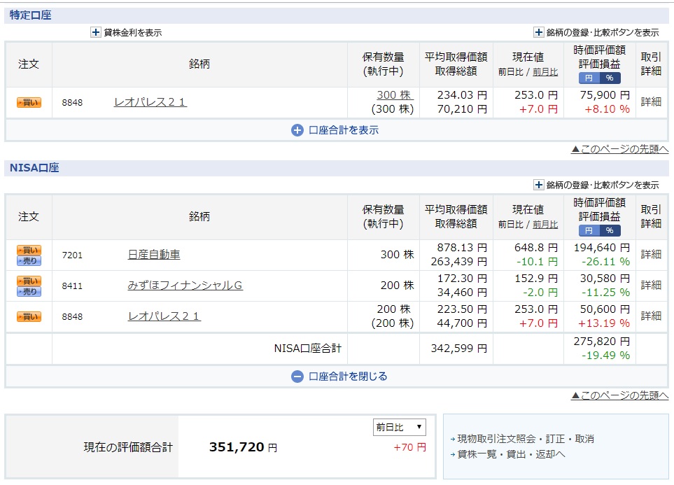The image size is (674, 485).
Task: Select 878.13 円 average acquisition price
Action: [462, 248]
